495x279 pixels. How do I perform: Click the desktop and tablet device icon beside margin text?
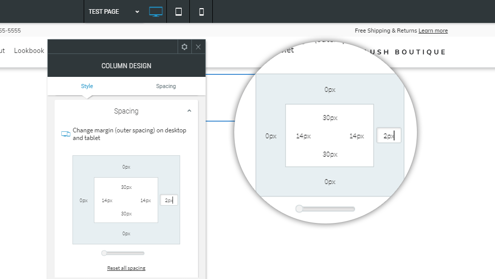coord(65,134)
